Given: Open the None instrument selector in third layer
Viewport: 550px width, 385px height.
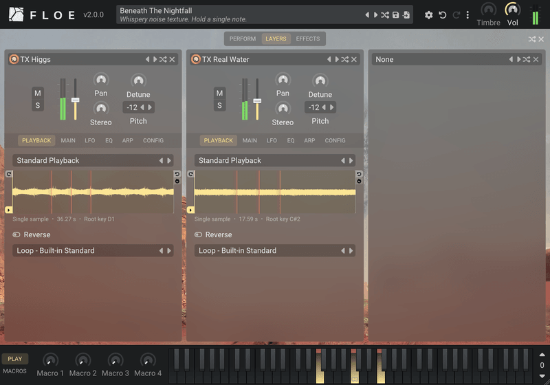Looking at the screenshot, I should point(457,59).
